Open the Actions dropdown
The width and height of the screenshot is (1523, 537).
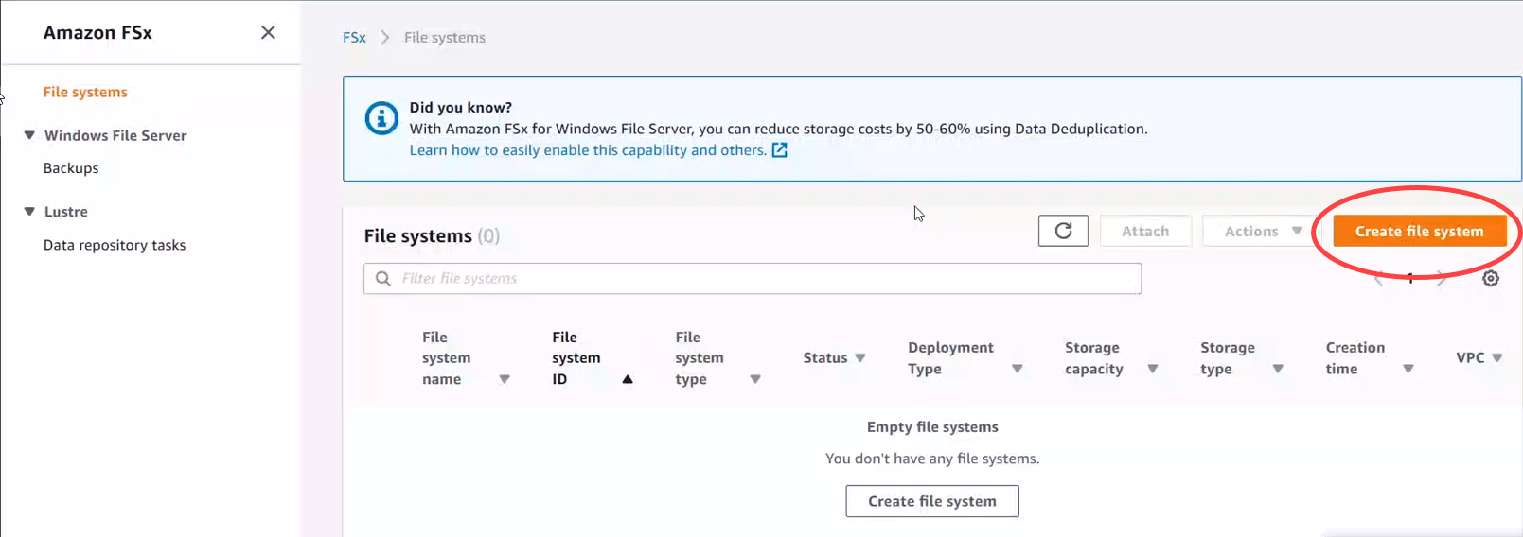pyautogui.click(x=1262, y=231)
